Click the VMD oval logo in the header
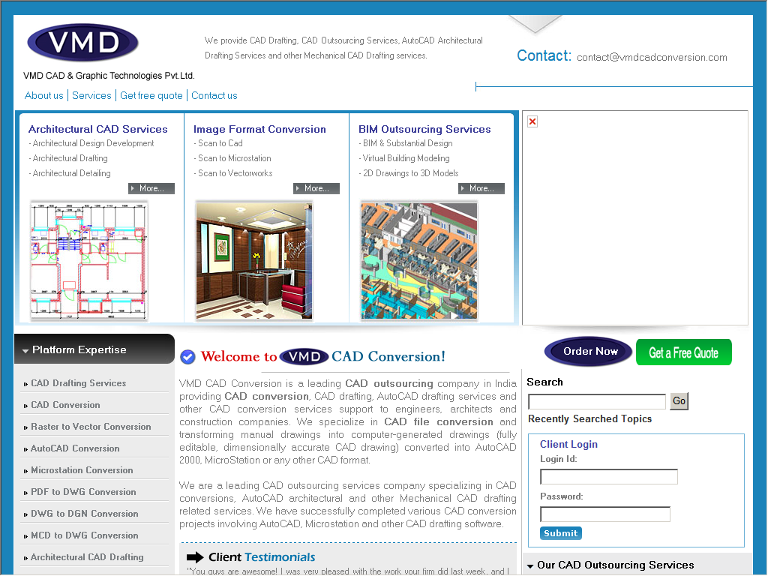The width and height of the screenshot is (768, 576). coord(82,43)
